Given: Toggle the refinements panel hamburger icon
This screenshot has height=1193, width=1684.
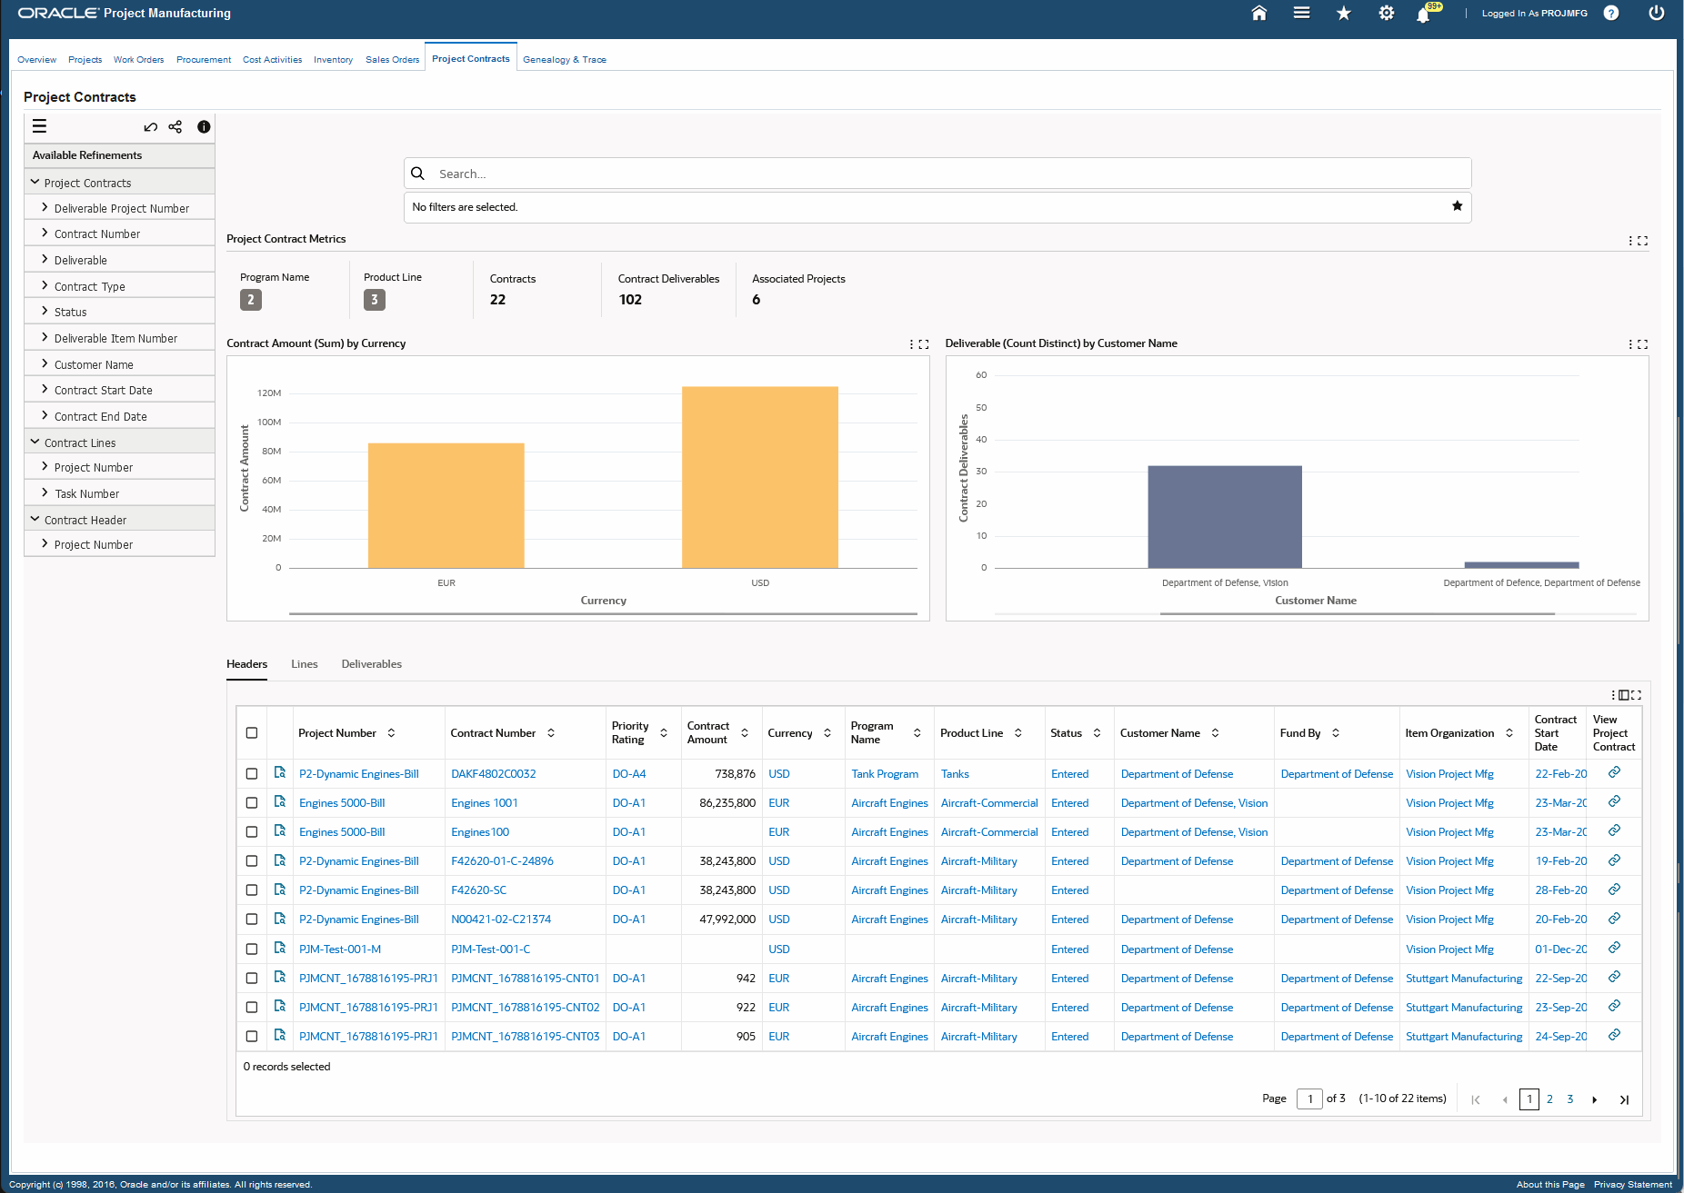Looking at the screenshot, I should pos(39,126).
